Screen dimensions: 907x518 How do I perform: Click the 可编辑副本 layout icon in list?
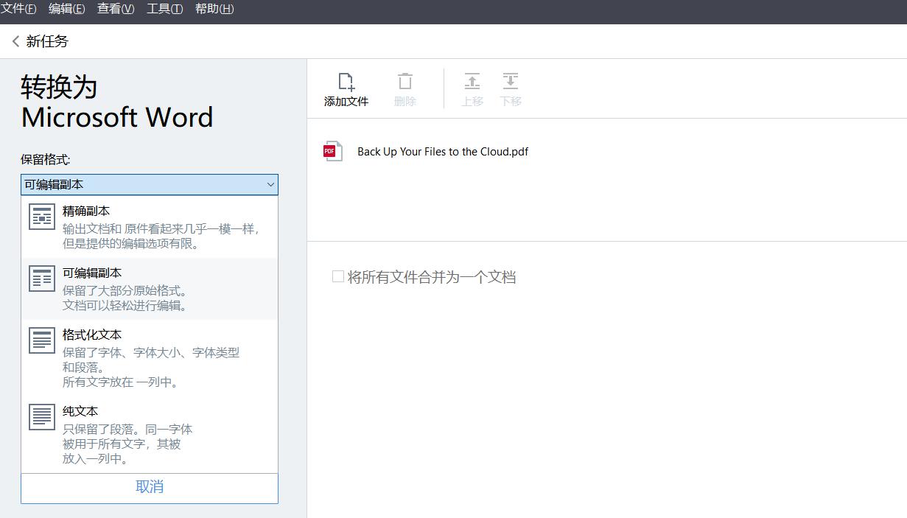click(x=42, y=279)
